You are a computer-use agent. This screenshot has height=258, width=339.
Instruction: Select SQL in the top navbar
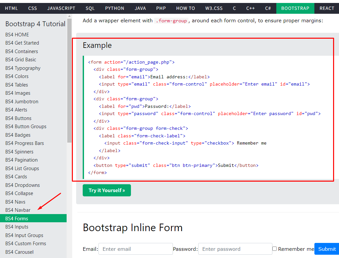coord(90,8)
